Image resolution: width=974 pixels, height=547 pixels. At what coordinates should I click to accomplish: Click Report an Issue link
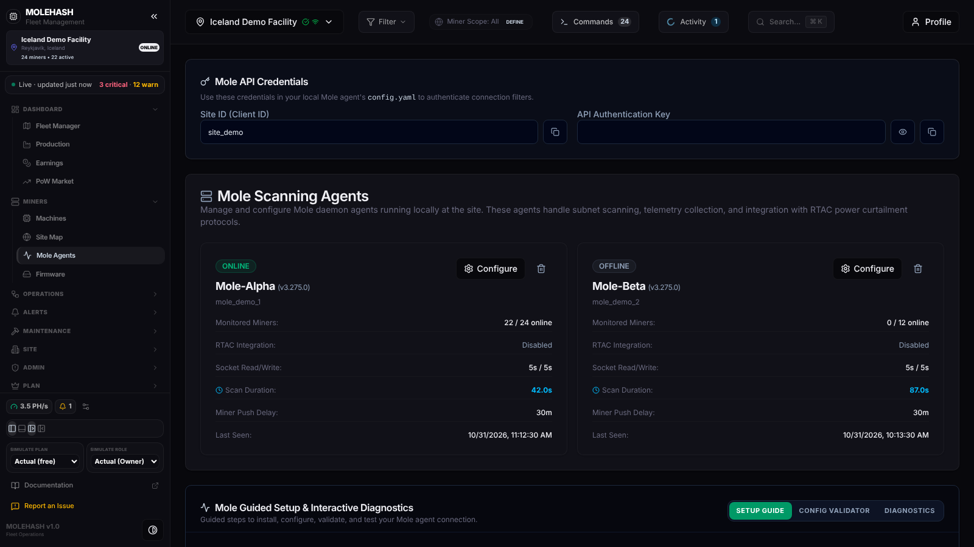pyautogui.click(x=49, y=506)
